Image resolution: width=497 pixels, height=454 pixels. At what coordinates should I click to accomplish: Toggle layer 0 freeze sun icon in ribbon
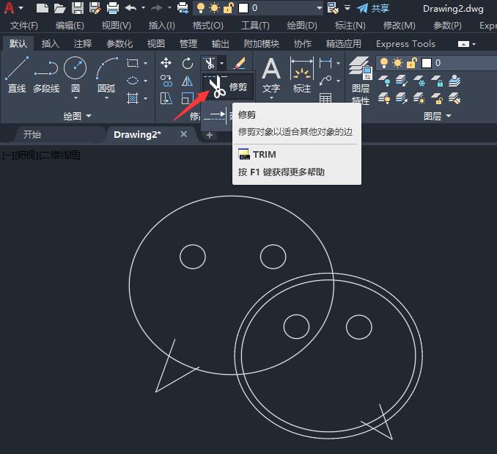pyautogui.click(x=397, y=63)
